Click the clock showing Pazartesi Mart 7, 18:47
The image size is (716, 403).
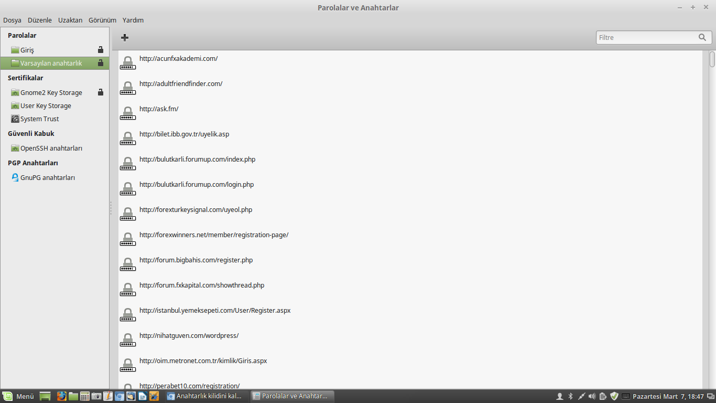[x=668, y=396]
